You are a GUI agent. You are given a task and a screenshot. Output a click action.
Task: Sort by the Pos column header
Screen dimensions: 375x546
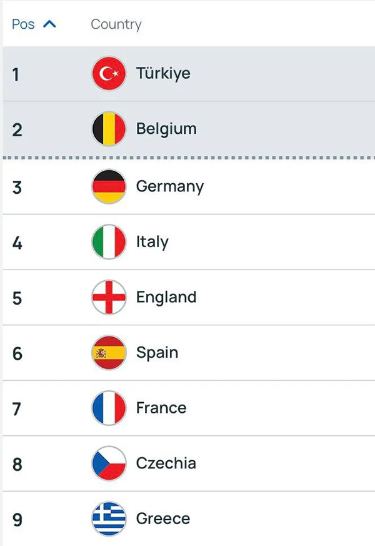tap(24, 24)
